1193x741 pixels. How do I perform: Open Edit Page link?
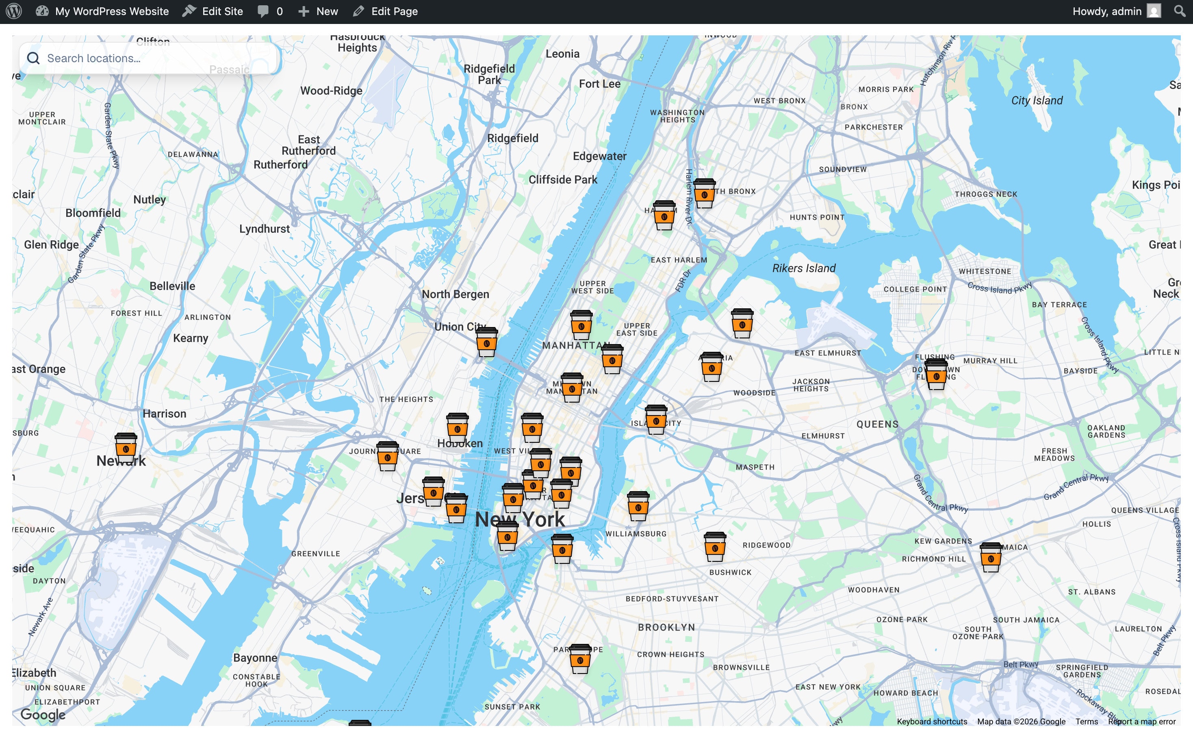[x=385, y=11]
